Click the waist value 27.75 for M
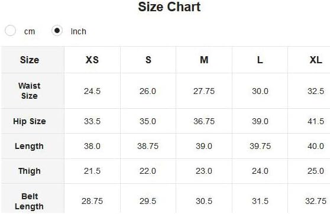This screenshot has height=214, width=330. click(204, 91)
